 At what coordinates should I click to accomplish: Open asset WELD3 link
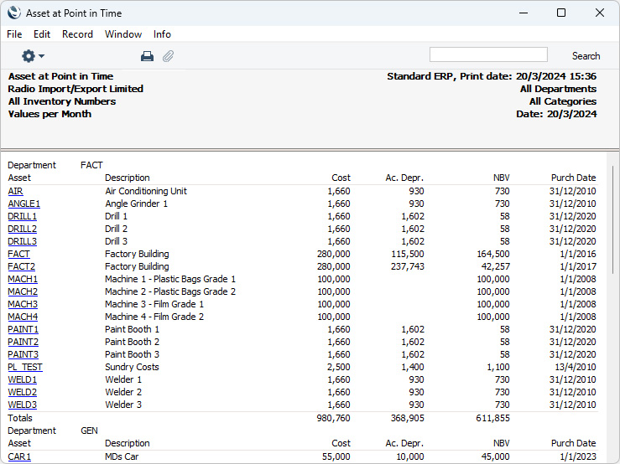coord(22,405)
